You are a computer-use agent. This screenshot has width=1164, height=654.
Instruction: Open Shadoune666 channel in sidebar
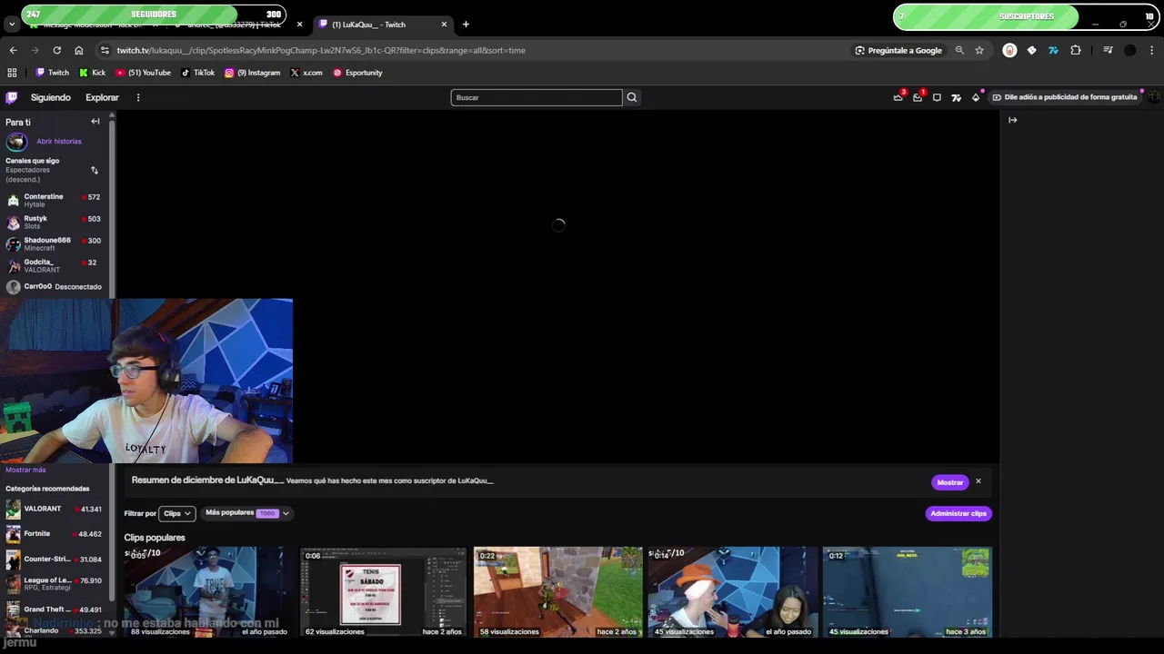pyautogui.click(x=55, y=243)
